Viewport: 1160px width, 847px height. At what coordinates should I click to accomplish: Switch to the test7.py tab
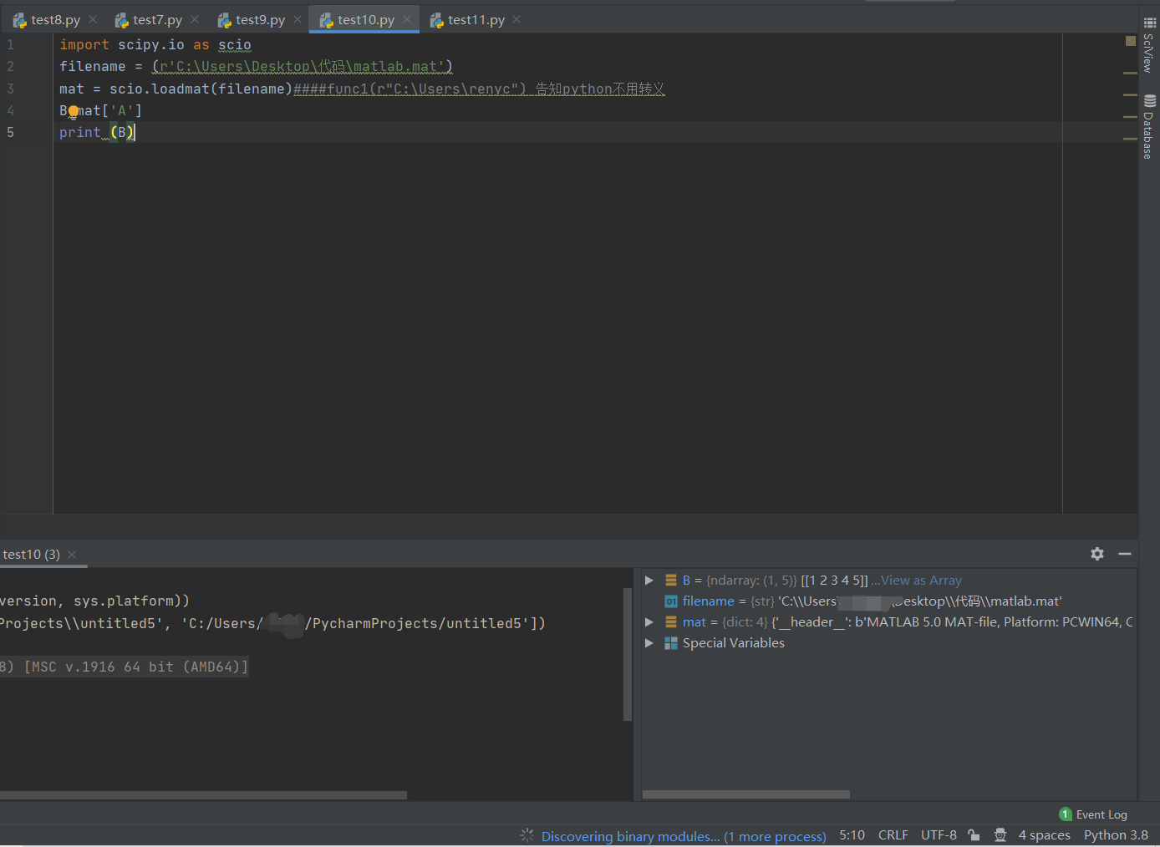tap(157, 19)
